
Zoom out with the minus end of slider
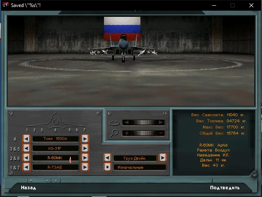point(161,133)
